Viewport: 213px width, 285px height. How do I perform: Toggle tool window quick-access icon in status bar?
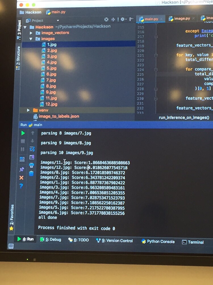(x=11, y=246)
